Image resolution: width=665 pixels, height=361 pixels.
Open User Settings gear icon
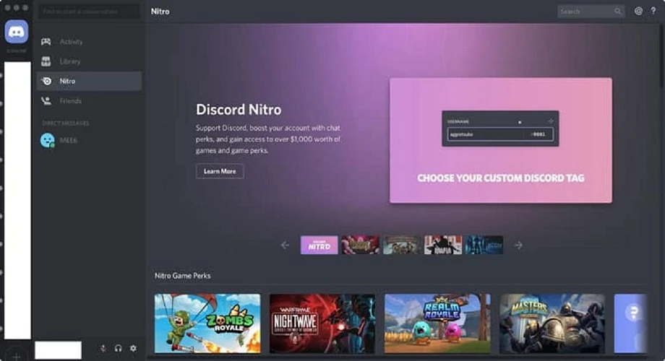pos(133,348)
